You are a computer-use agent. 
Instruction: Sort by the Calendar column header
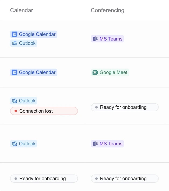(22, 10)
